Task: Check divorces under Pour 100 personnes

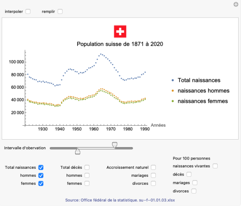Action: point(194,191)
